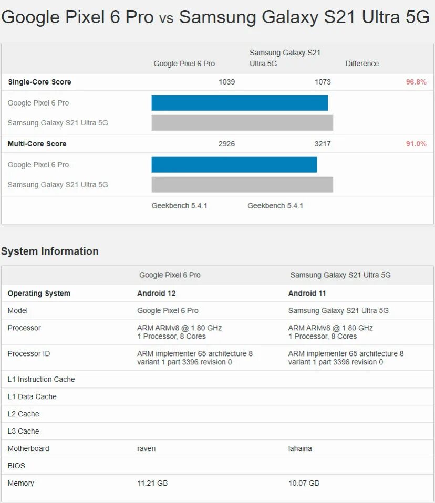The width and height of the screenshot is (435, 503).
Task: Click the 91.0% multi-core difference value
Action: click(416, 144)
